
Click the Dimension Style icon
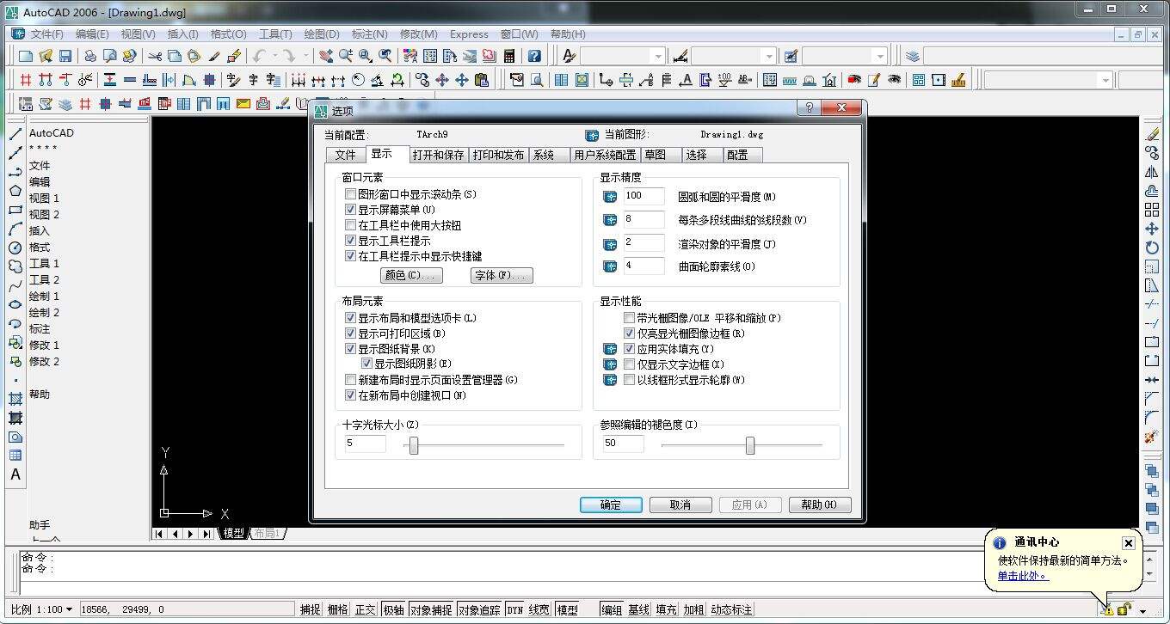(680, 56)
